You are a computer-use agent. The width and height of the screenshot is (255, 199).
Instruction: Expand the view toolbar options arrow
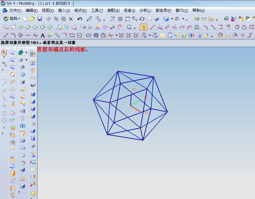[186, 20]
